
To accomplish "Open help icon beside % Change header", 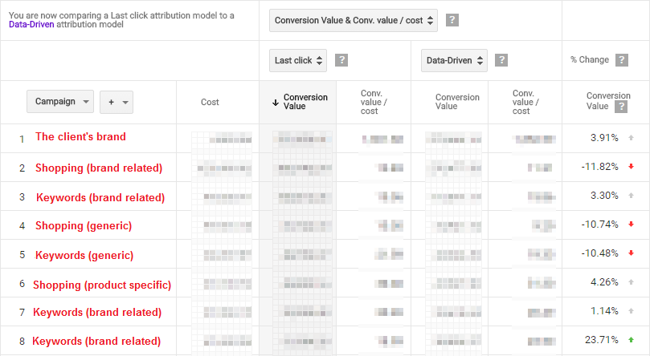I will [x=621, y=59].
